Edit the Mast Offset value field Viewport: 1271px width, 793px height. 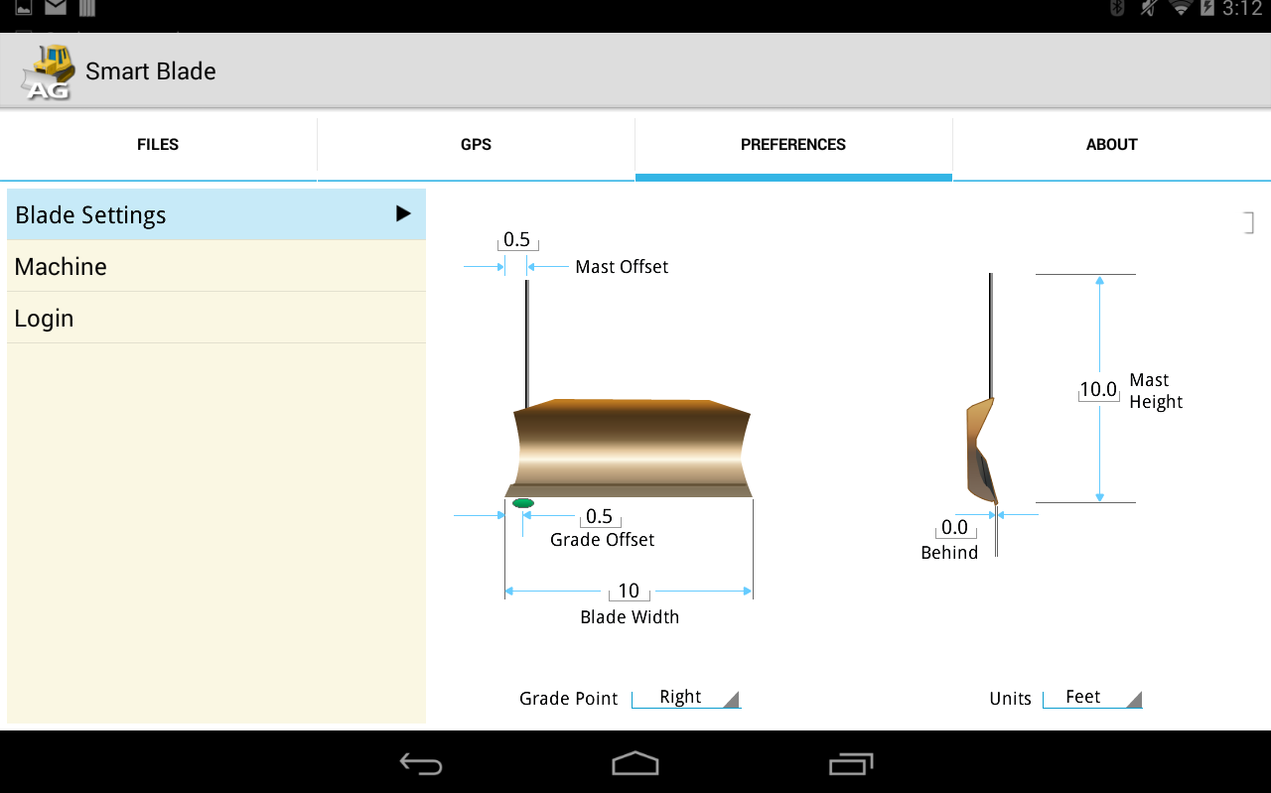pos(517,240)
